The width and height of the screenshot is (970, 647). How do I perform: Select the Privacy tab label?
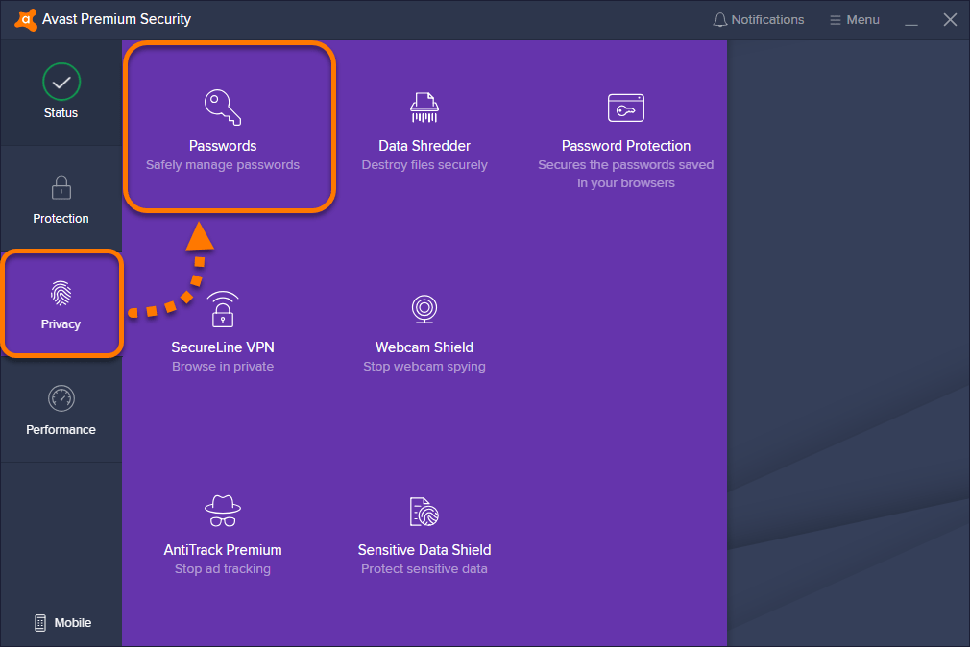[61, 324]
